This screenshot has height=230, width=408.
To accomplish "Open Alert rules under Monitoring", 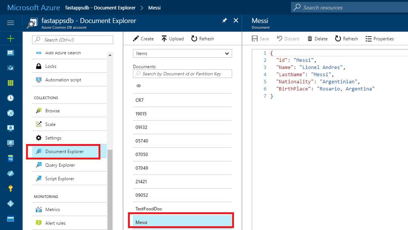I will coord(69,223).
